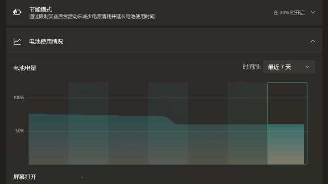Image resolution: width=328 pixels, height=184 pixels.
Task: Click the 电池电量 chart heading
Action: (25, 68)
